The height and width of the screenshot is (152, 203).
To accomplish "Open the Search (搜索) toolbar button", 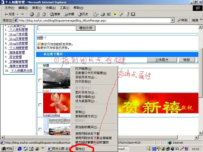I will 55,14.
